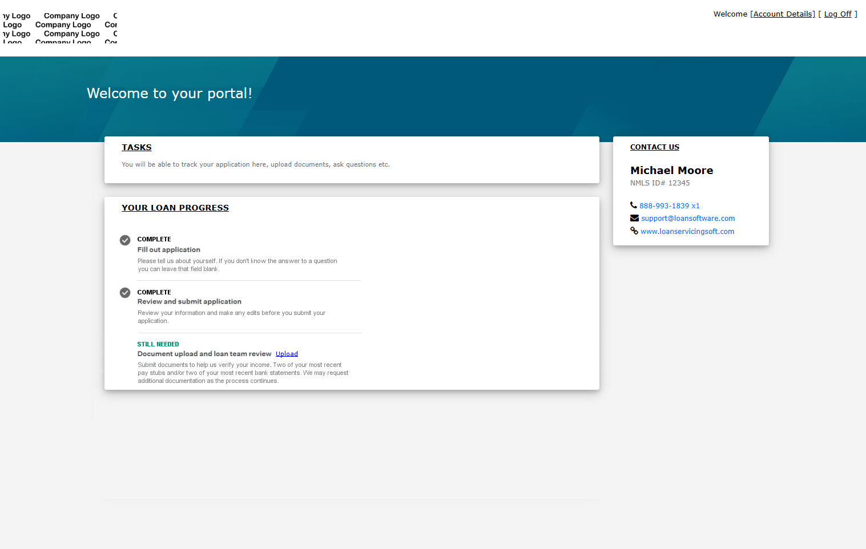Click Upload to submit loan documents
866x549 pixels.
287,353
